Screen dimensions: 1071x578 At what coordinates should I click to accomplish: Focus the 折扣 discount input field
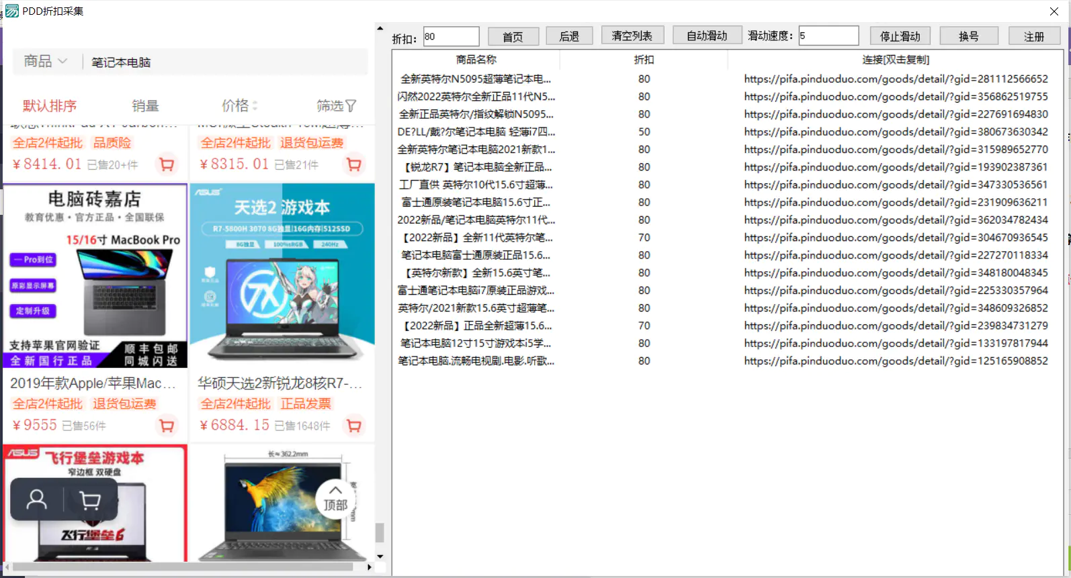(451, 36)
